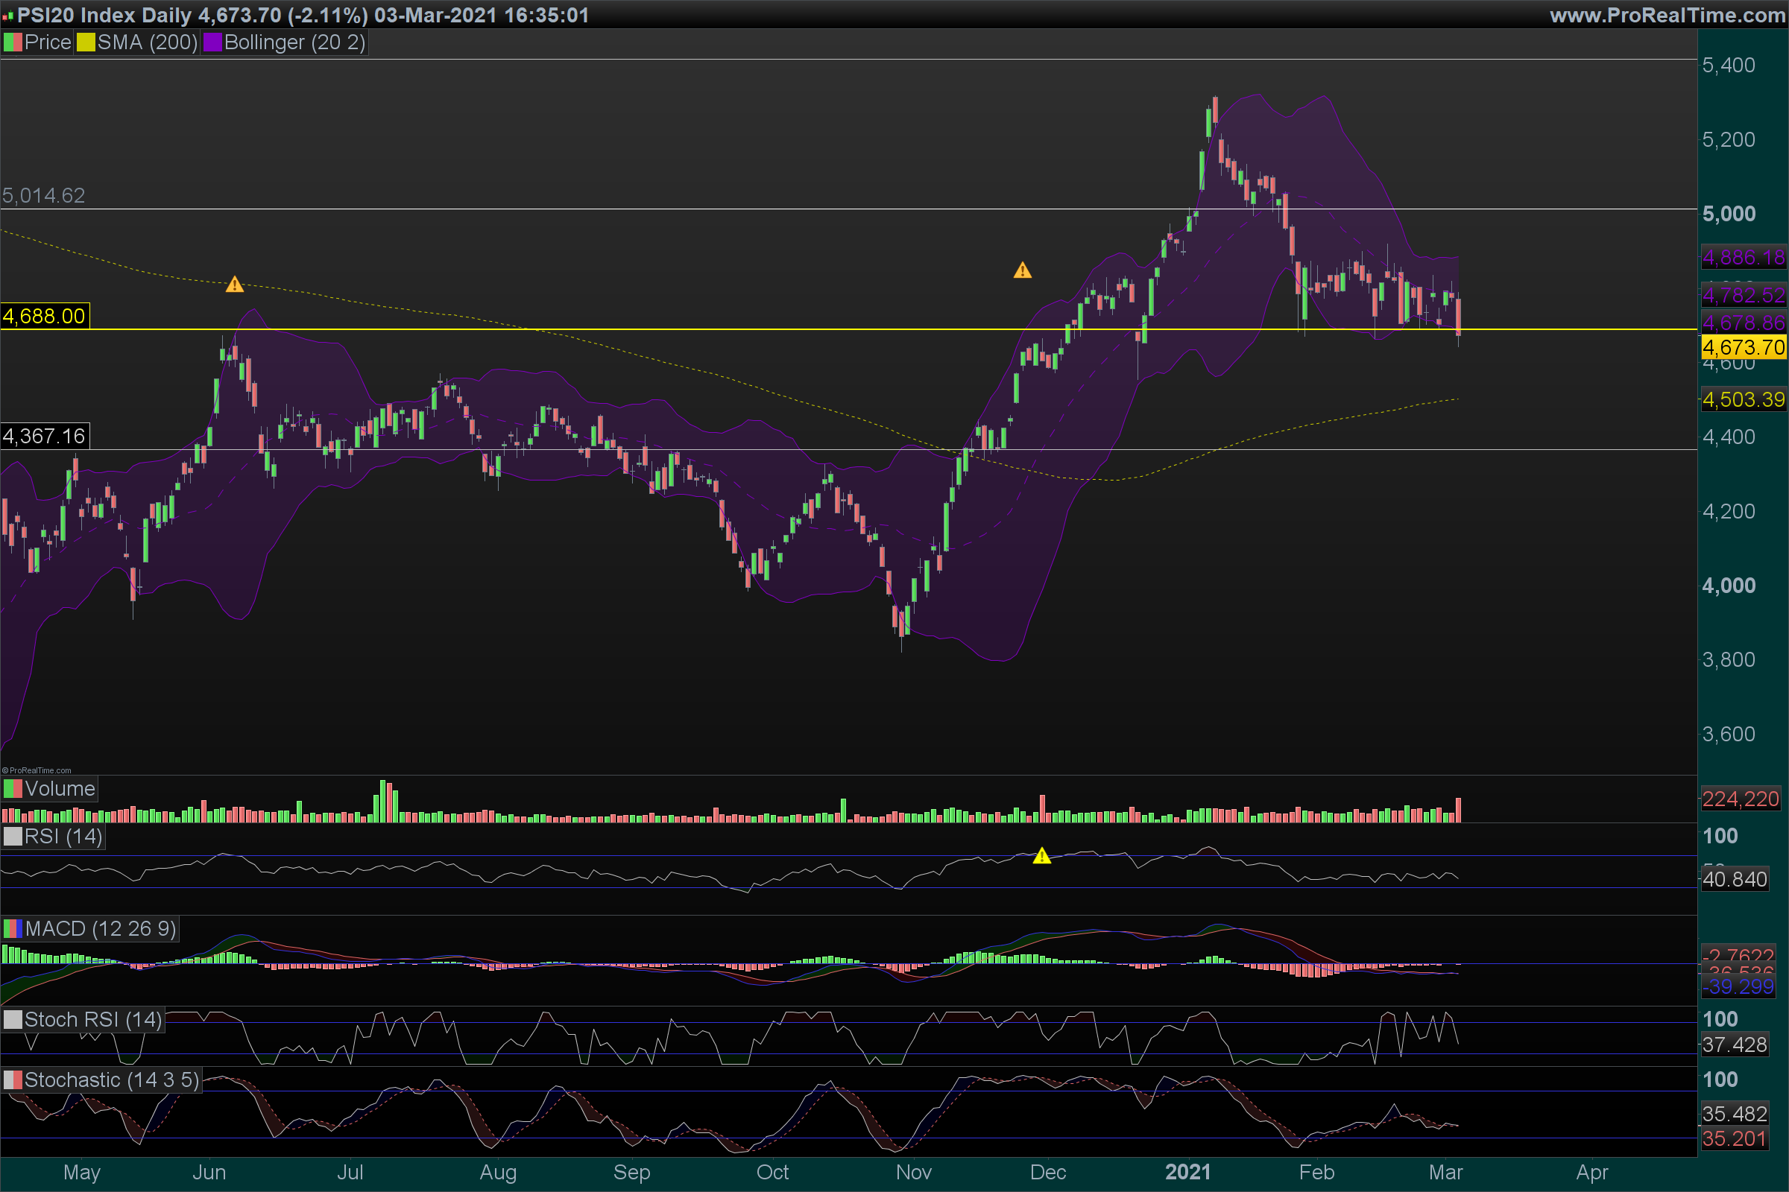
Task: Click the warning triangle near June on price chart
Action: 234,285
